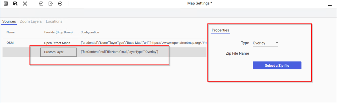Click the empty Name cell of CustomLayer row
Viewport: 337px width, 103px height.
(x=21, y=52)
